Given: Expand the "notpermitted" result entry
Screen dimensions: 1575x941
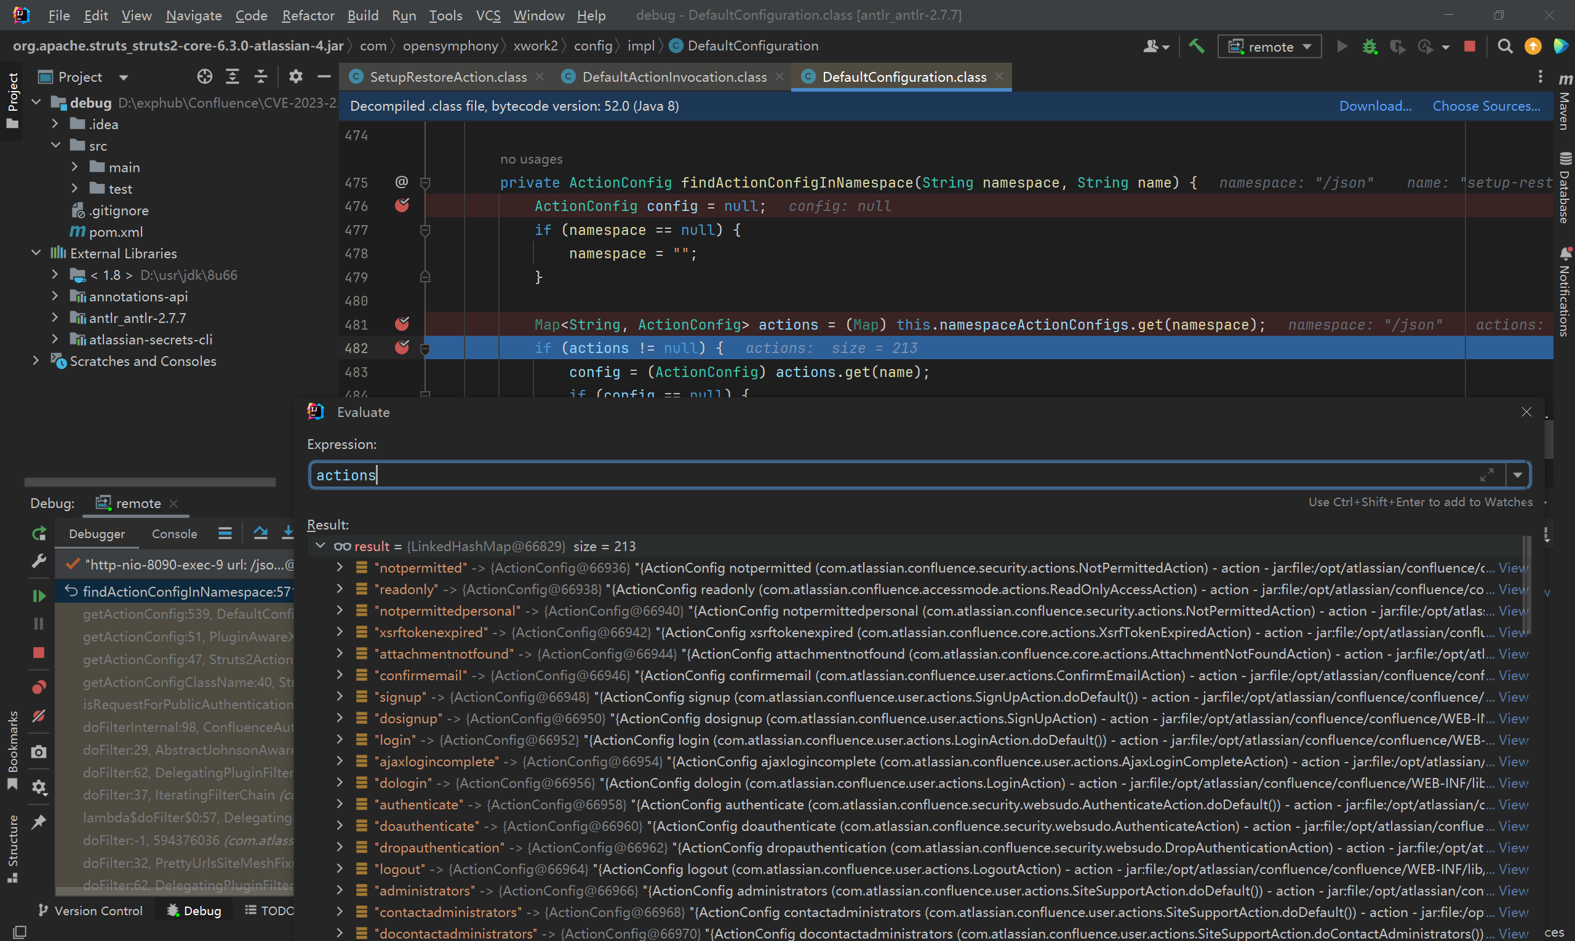Looking at the screenshot, I should (x=340, y=567).
